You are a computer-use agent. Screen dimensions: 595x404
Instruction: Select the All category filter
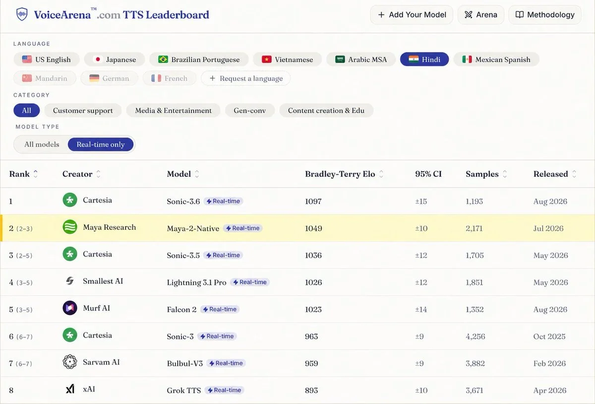tap(27, 110)
